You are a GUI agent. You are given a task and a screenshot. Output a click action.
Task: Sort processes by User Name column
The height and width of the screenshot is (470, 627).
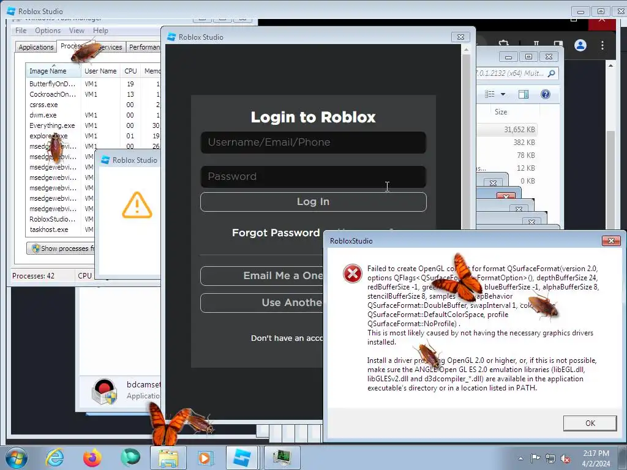(100, 71)
